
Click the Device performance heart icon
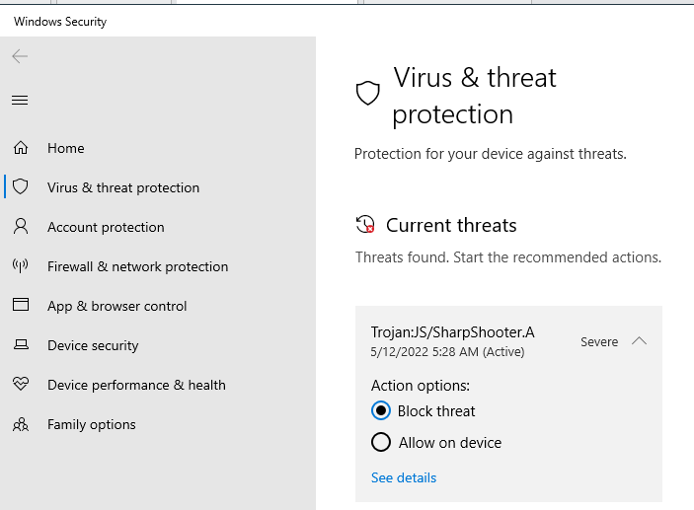[20, 385]
